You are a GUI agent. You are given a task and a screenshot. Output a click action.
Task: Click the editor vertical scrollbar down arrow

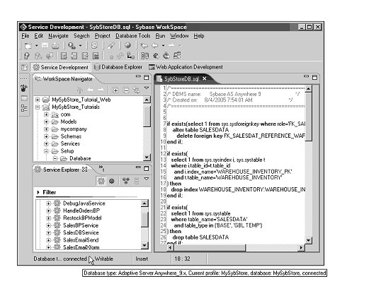point(309,240)
